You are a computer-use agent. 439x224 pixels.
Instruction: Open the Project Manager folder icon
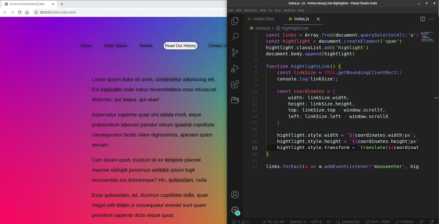click(235, 100)
